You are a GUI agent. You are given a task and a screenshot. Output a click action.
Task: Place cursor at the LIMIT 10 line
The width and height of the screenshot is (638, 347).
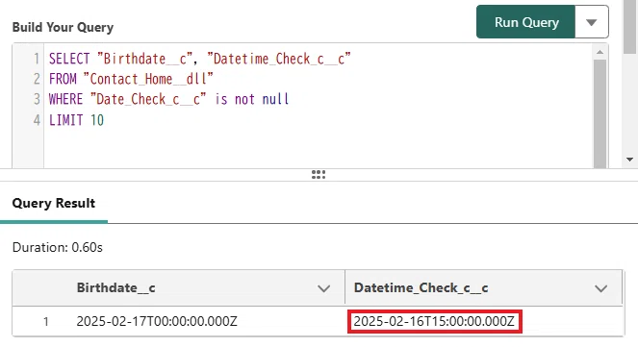tap(76, 120)
